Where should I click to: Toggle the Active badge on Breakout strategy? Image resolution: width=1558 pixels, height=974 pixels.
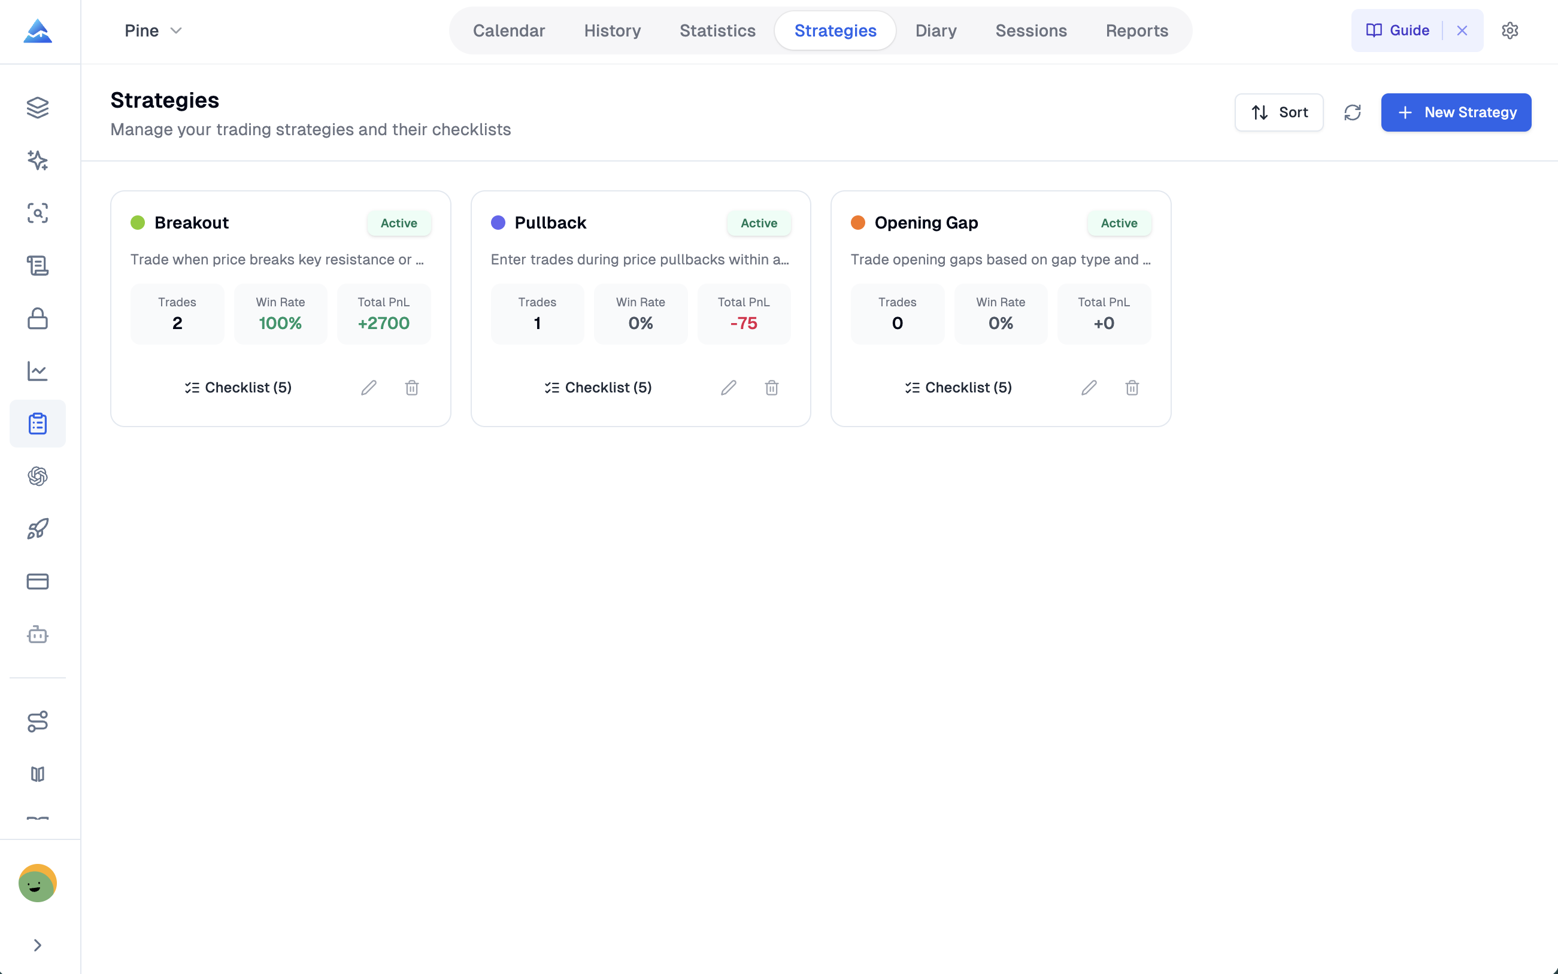pyautogui.click(x=398, y=223)
